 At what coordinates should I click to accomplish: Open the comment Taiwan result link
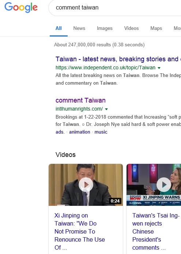coord(80,100)
